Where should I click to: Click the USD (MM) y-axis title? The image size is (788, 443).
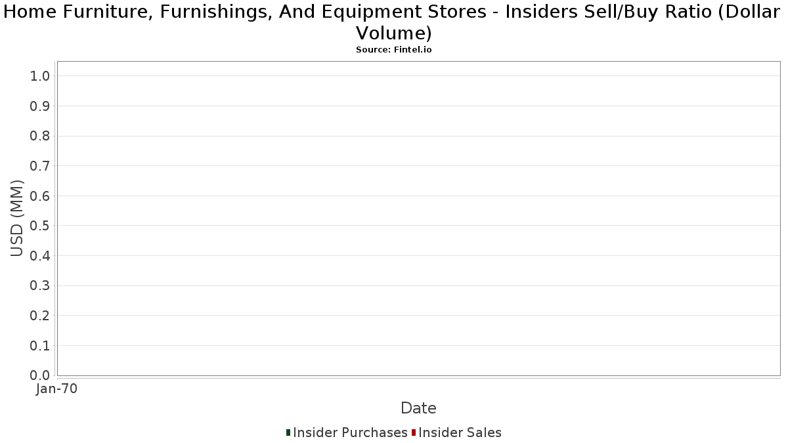point(18,218)
